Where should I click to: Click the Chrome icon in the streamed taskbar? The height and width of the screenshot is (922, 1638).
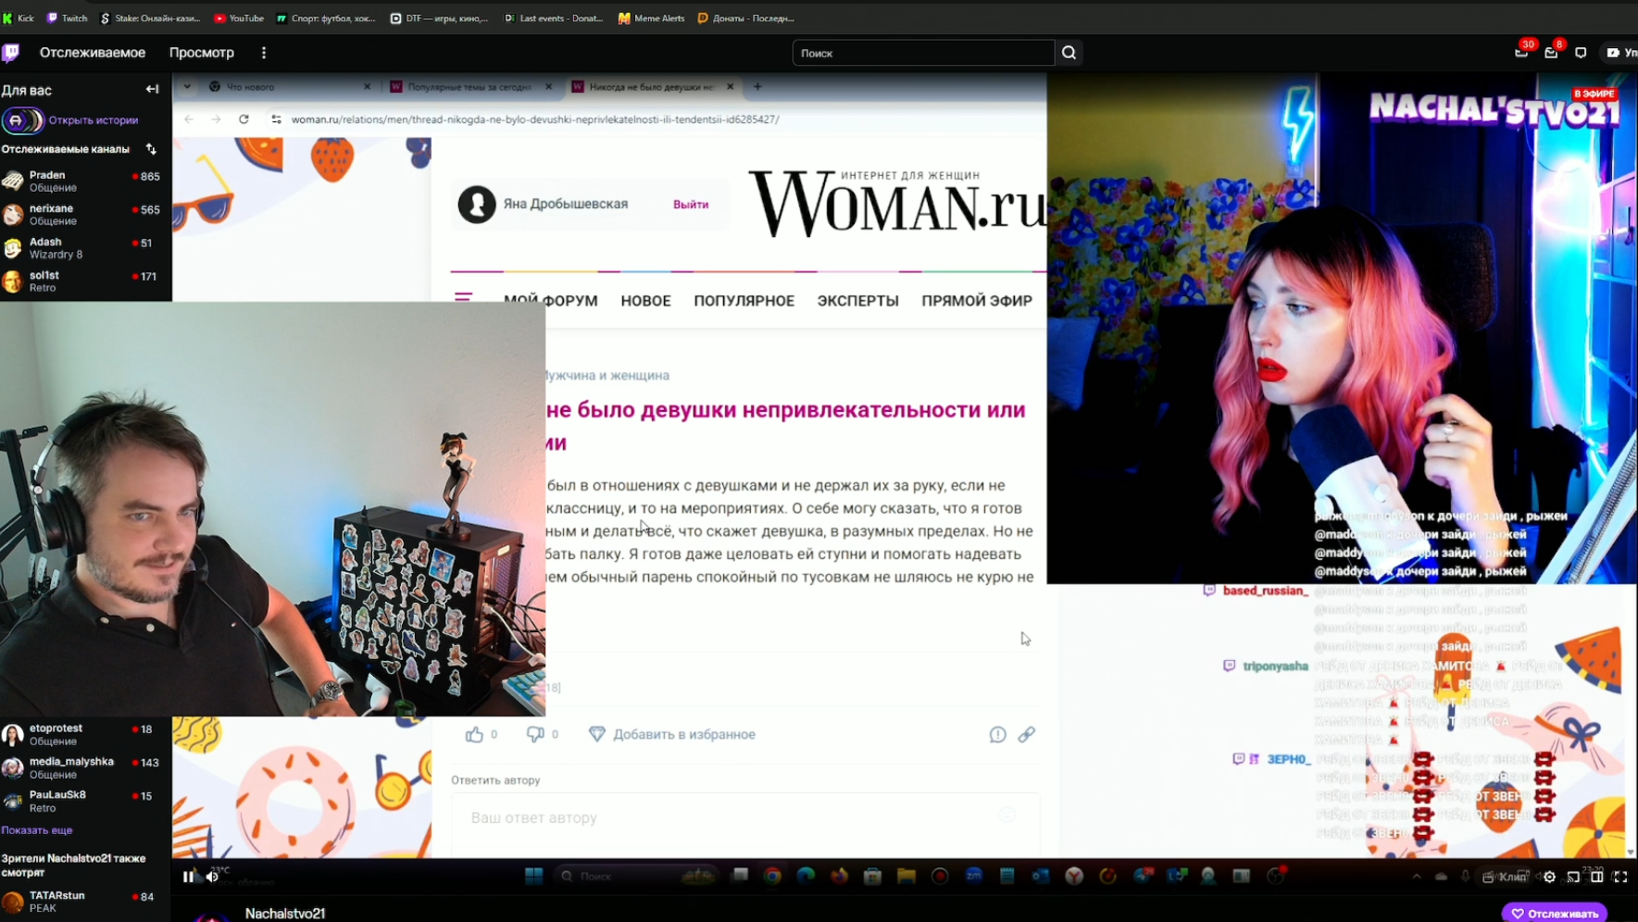click(772, 876)
